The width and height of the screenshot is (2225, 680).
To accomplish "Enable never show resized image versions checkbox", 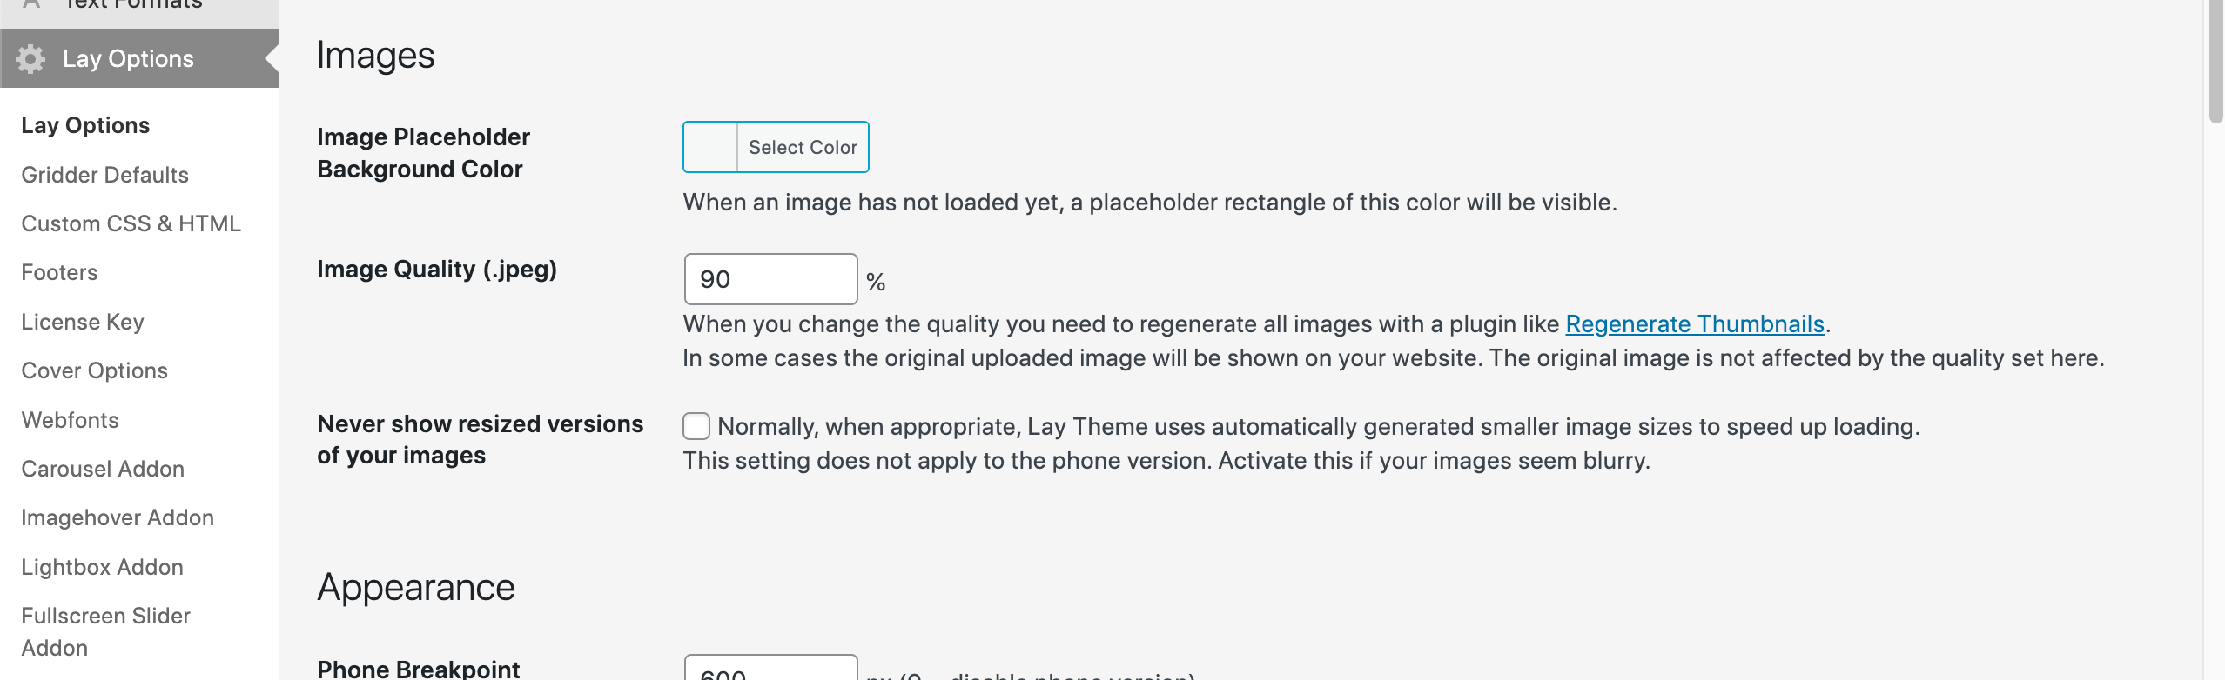I will coord(696,426).
